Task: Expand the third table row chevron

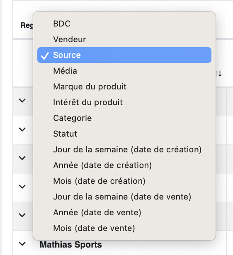Action: (22, 158)
